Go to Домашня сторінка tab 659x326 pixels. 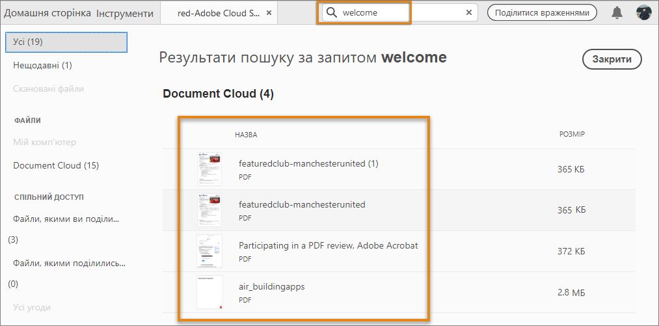[47, 13]
